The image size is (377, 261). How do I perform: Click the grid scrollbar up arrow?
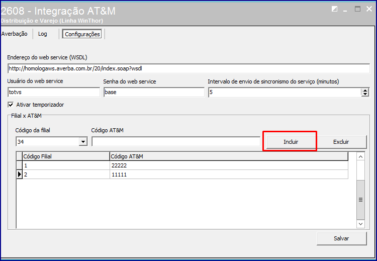click(360, 157)
